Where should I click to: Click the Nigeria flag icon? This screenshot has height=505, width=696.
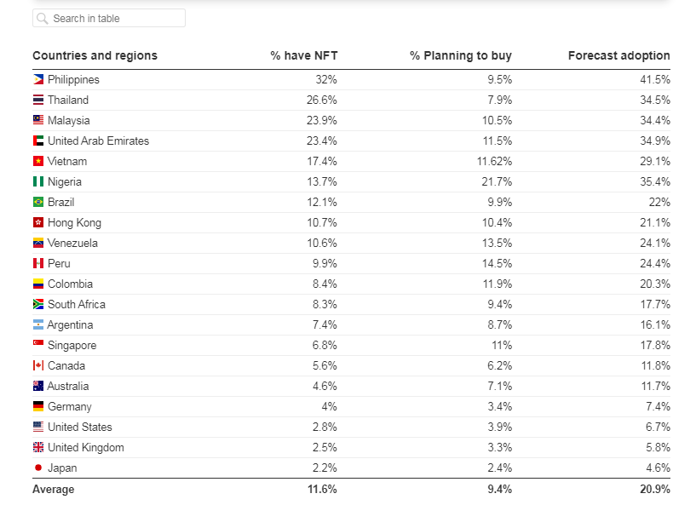click(38, 181)
